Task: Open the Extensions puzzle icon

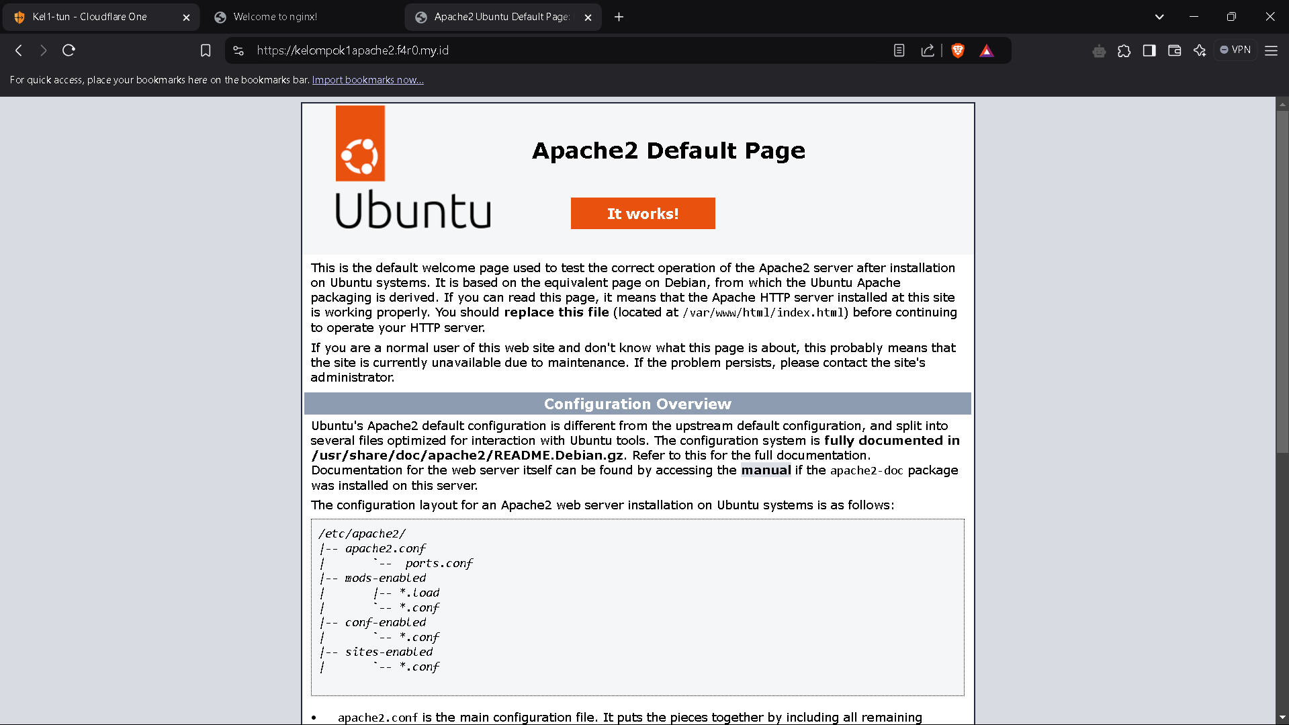Action: point(1124,50)
